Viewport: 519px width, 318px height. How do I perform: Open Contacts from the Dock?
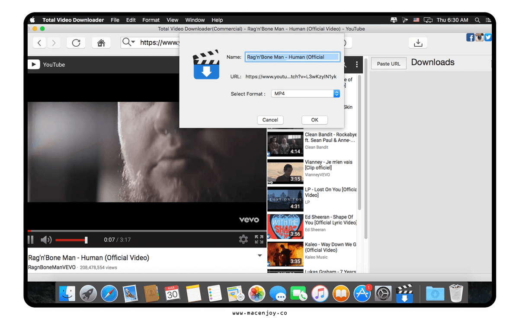(151, 293)
